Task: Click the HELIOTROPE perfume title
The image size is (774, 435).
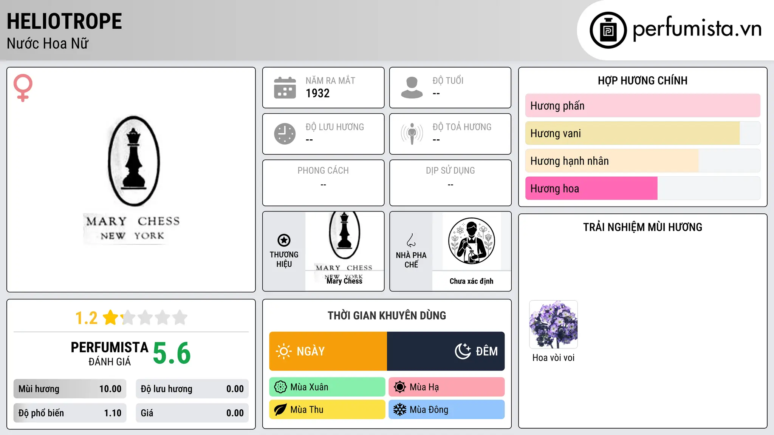Action: click(x=64, y=21)
